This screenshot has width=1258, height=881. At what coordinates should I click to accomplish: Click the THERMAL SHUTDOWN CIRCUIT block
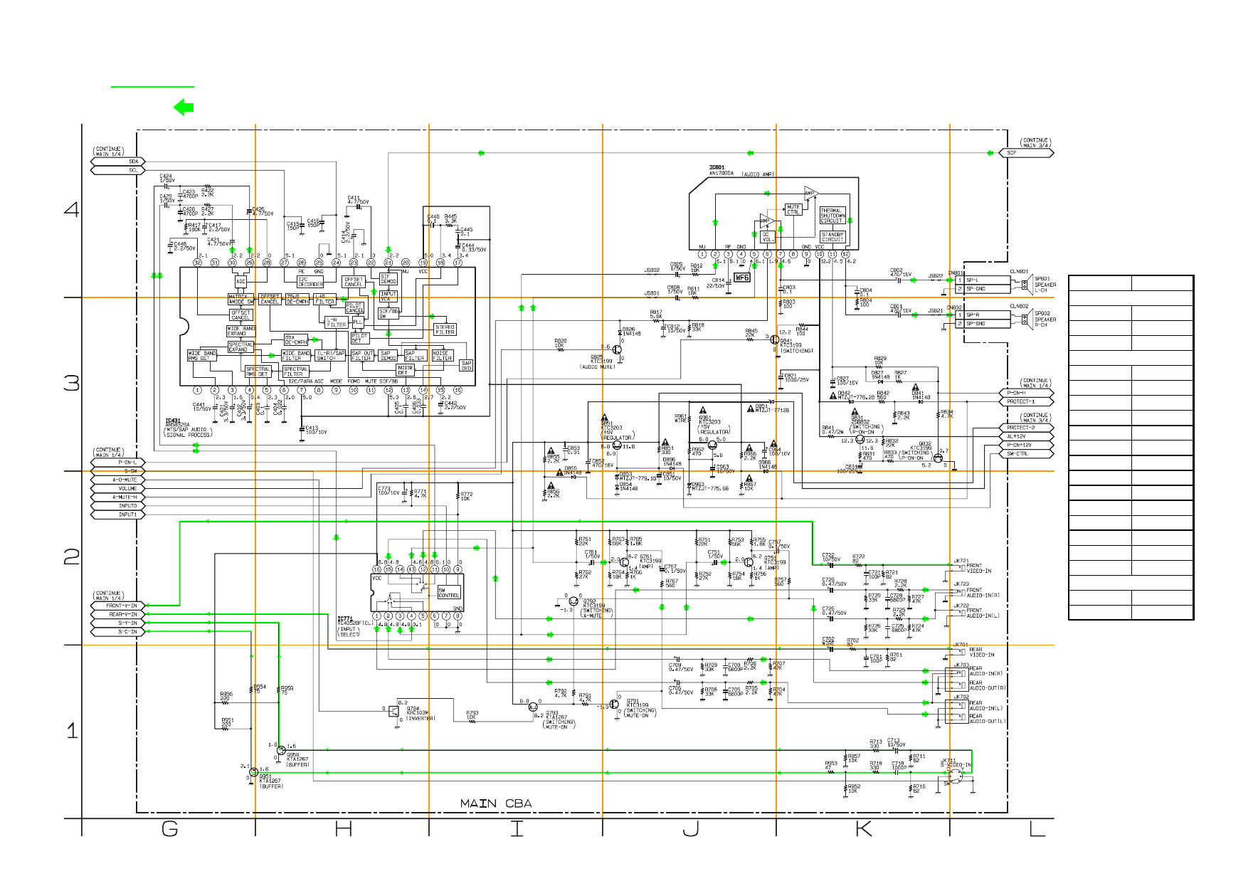tap(832, 216)
